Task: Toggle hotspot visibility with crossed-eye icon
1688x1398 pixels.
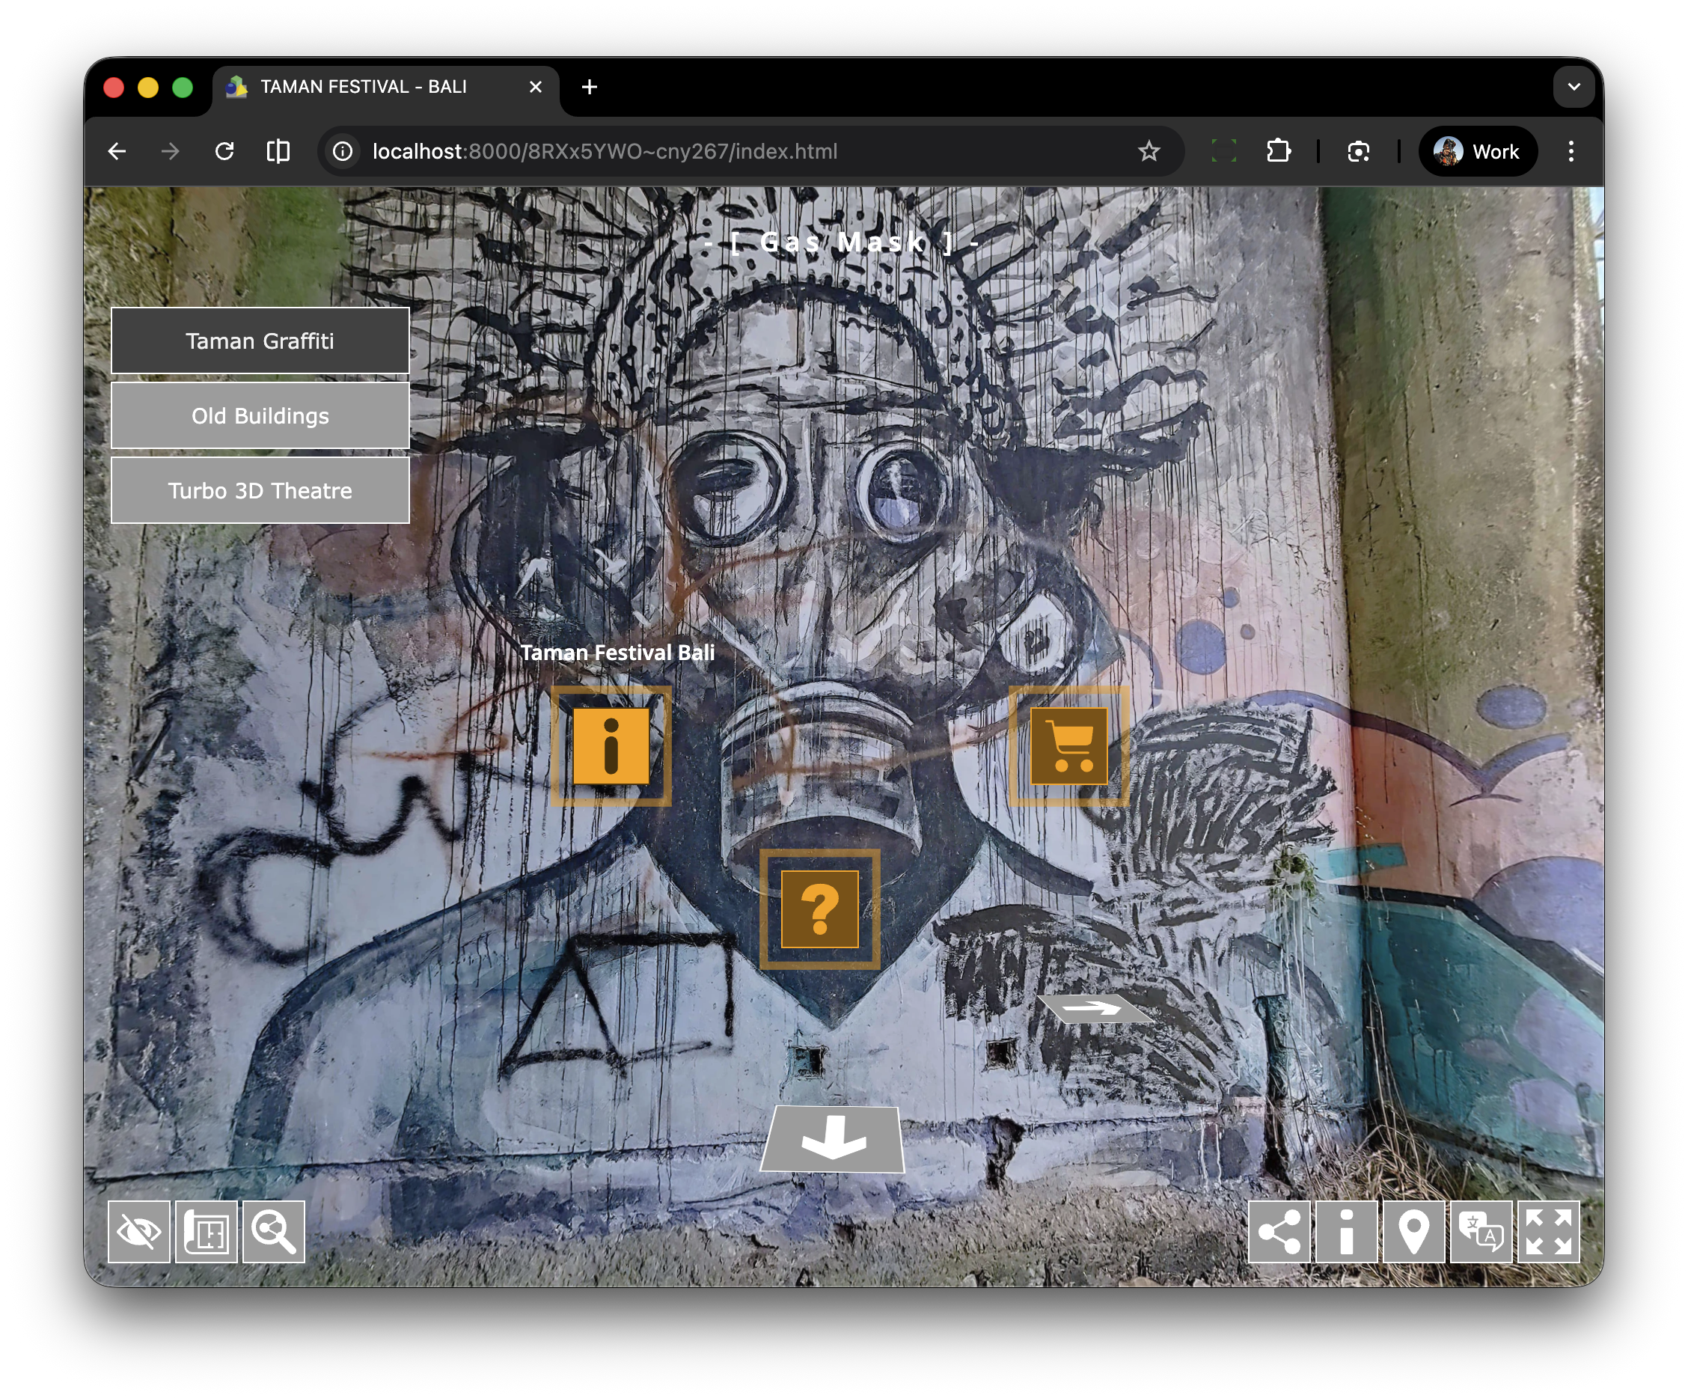Action: (x=139, y=1232)
